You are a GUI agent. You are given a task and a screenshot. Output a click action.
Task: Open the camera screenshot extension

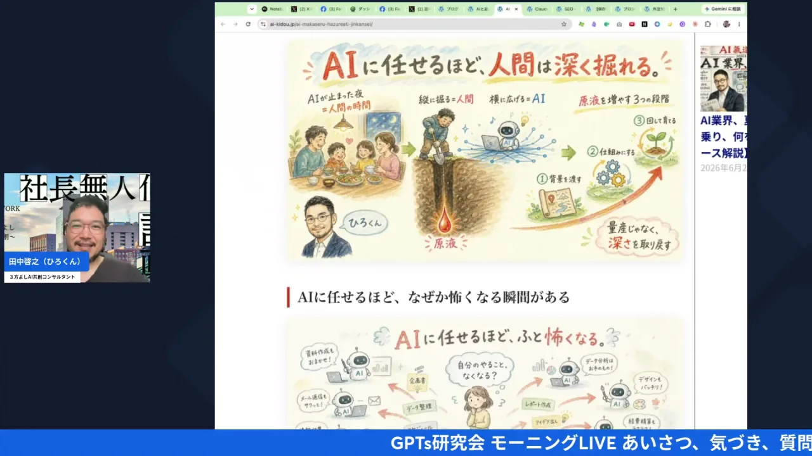(x=619, y=24)
